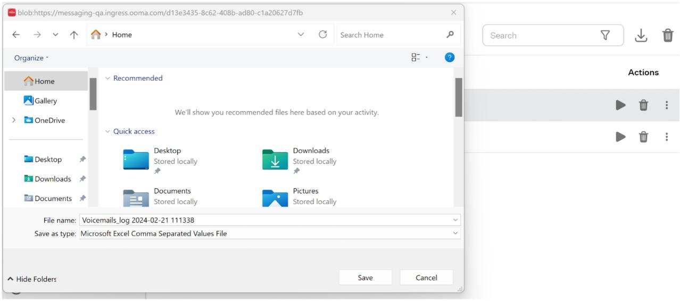This screenshot has height=301, width=680.
Task: Open more options for first voicemail row
Action: coord(666,105)
